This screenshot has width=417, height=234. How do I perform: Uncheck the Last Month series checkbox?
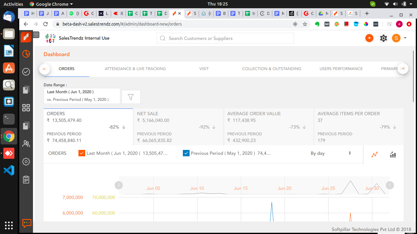click(82, 153)
